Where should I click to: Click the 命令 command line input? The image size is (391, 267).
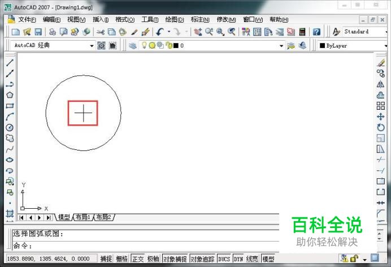tap(146, 246)
